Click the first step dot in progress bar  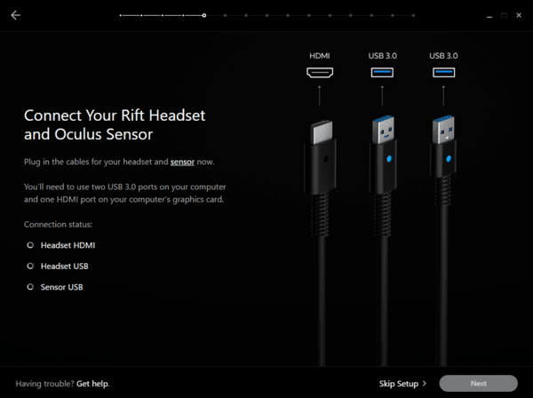[121, 15]
